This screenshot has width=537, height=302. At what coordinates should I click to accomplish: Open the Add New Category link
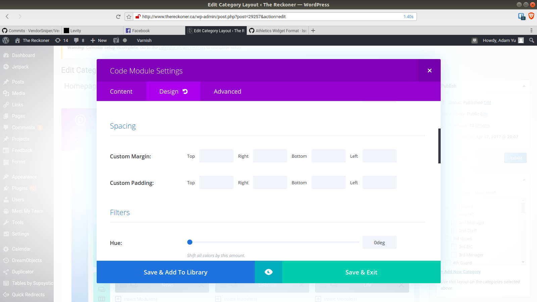coord(460,271)
